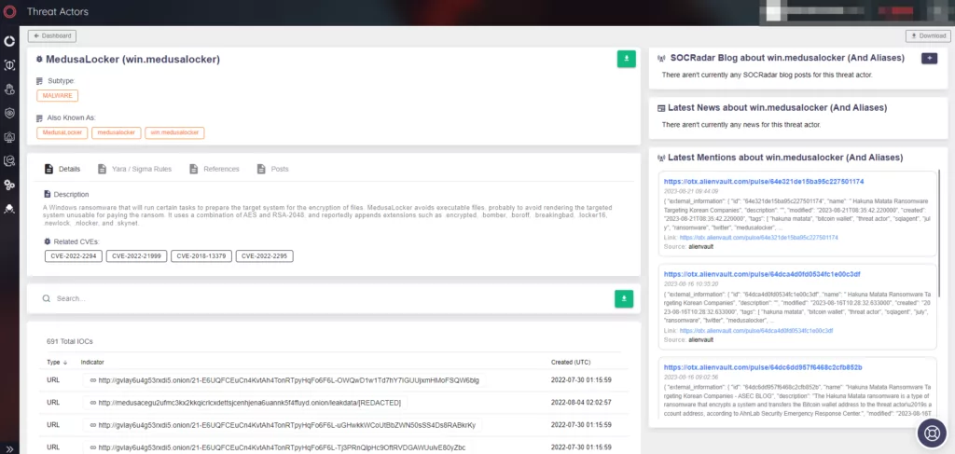Open CVE-2022-2294 tag

coord(73,256)
